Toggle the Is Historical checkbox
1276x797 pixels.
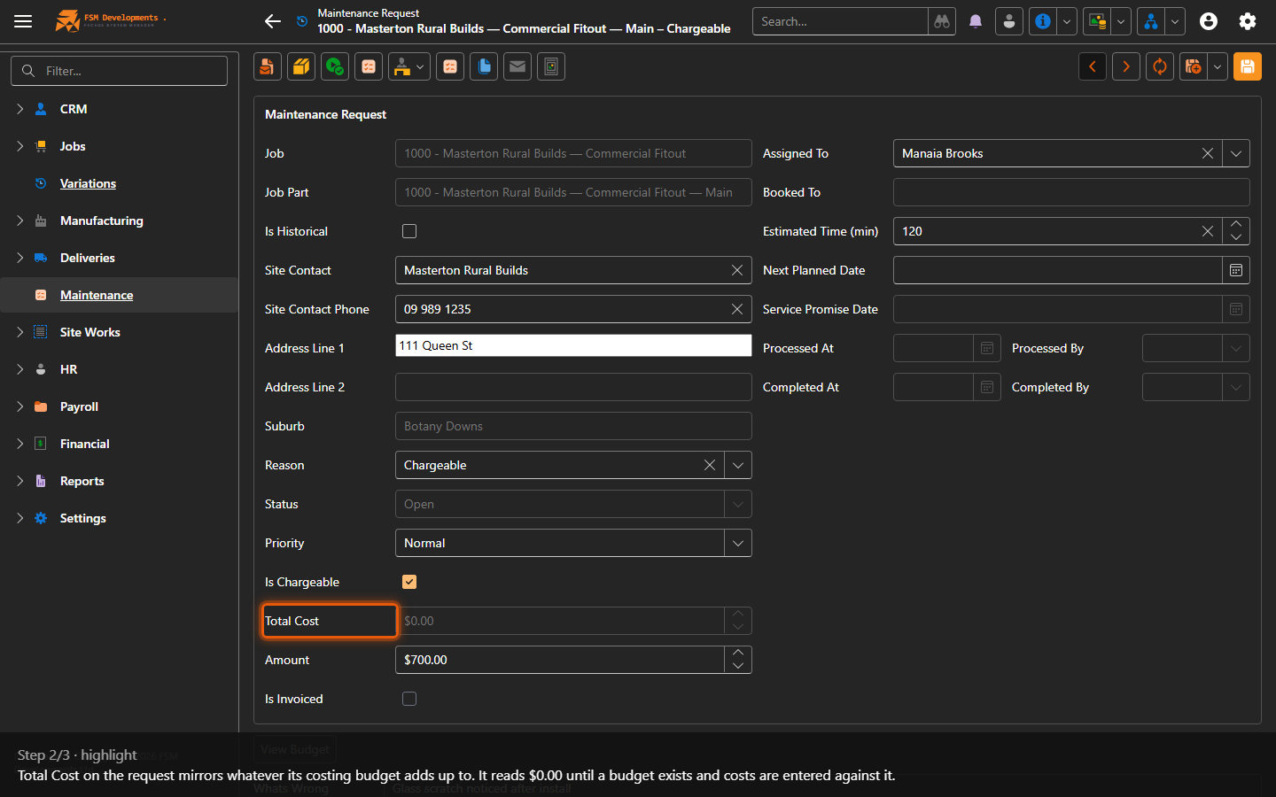point(409,231)
